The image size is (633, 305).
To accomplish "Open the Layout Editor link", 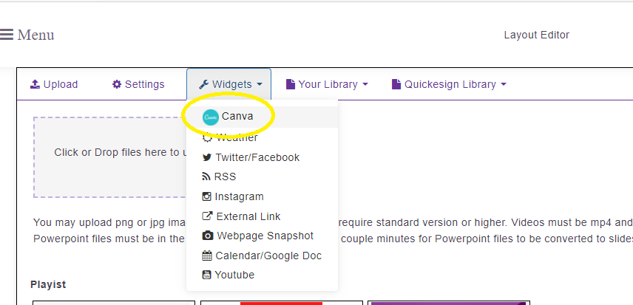I will (537, 35).
